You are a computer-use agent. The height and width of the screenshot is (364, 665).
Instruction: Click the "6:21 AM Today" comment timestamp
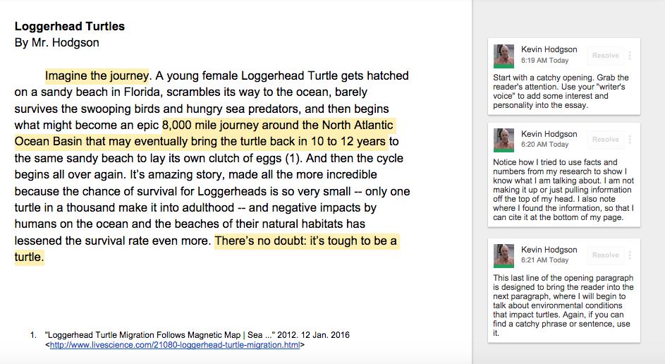click(x=544, y=260)
